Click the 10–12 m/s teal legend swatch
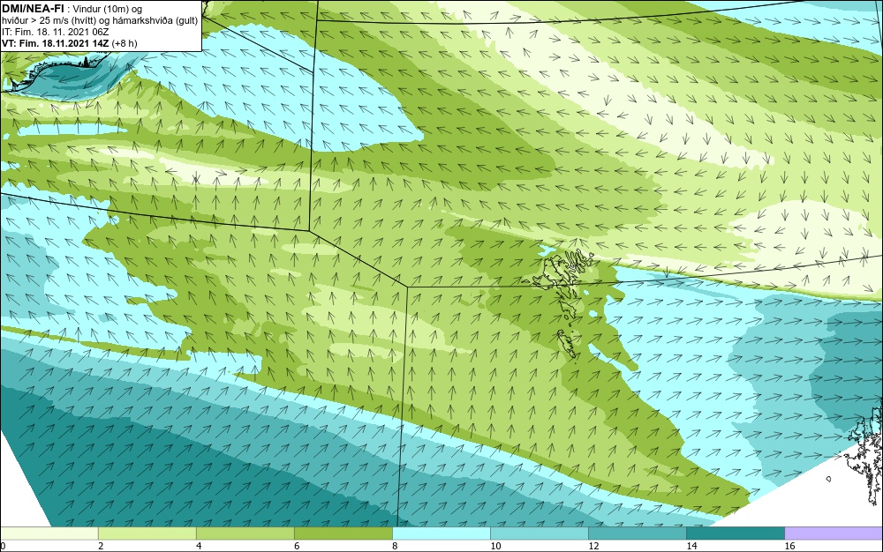 [540, 533]
